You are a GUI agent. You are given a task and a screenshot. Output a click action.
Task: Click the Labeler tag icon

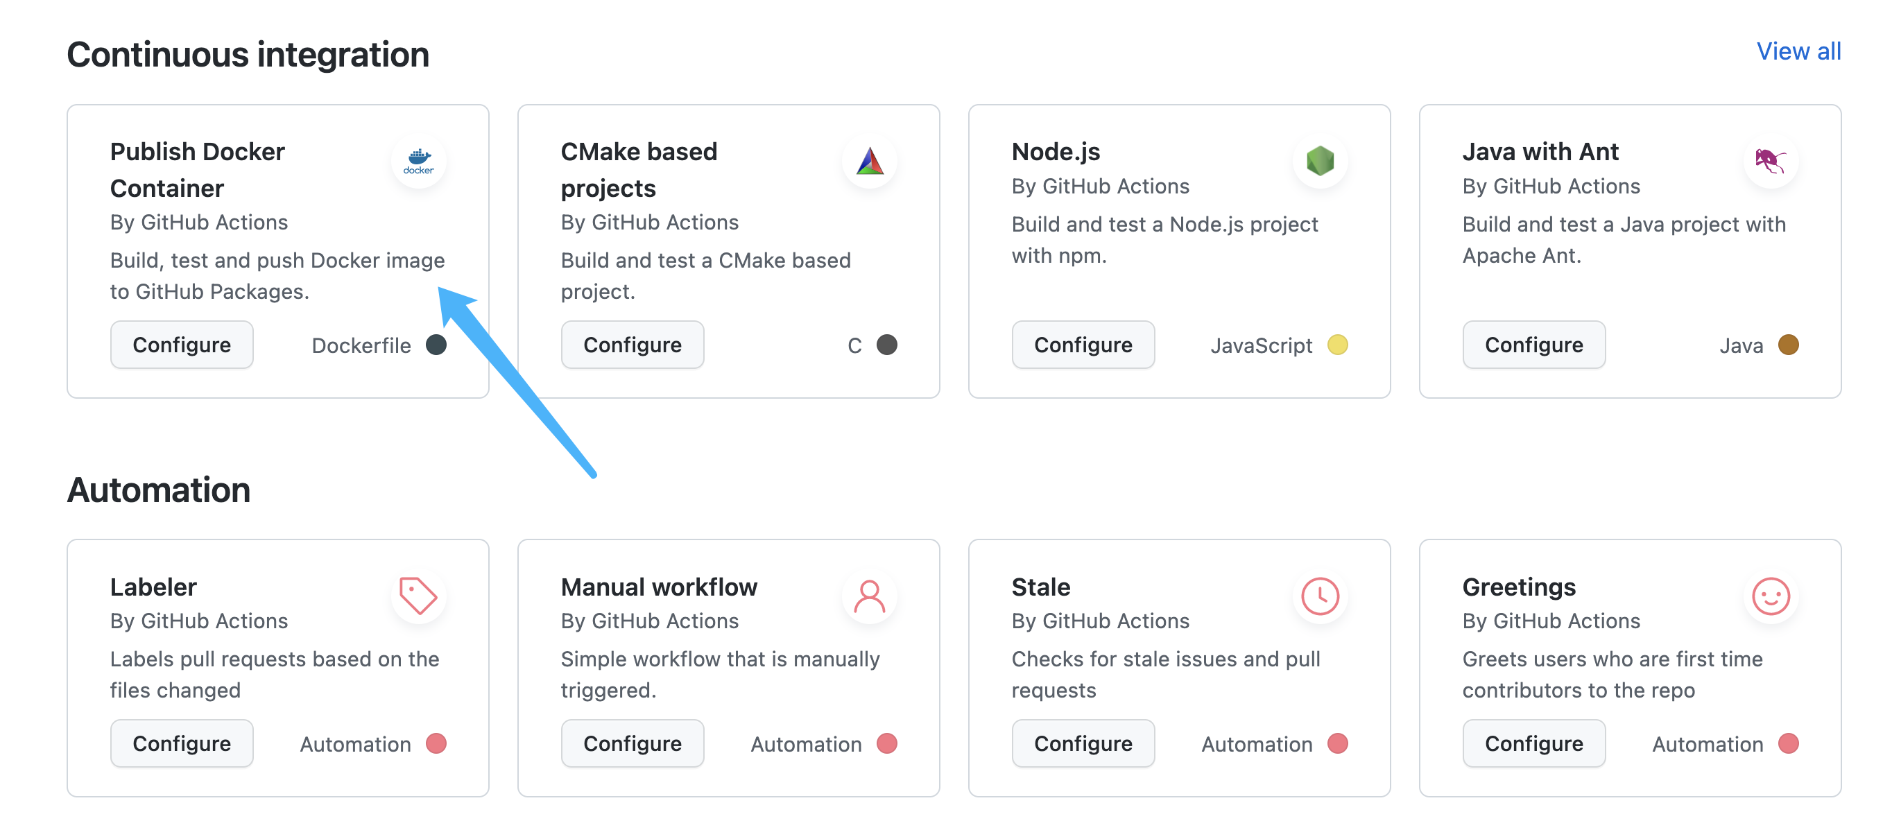coord(419,596)
